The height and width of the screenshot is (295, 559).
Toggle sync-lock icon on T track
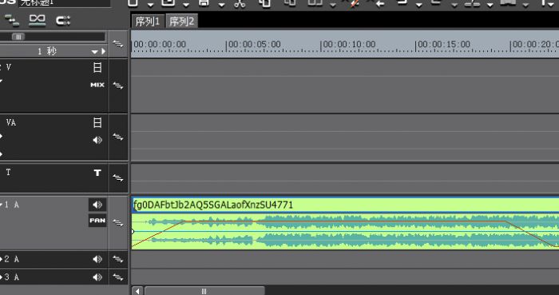118,177
